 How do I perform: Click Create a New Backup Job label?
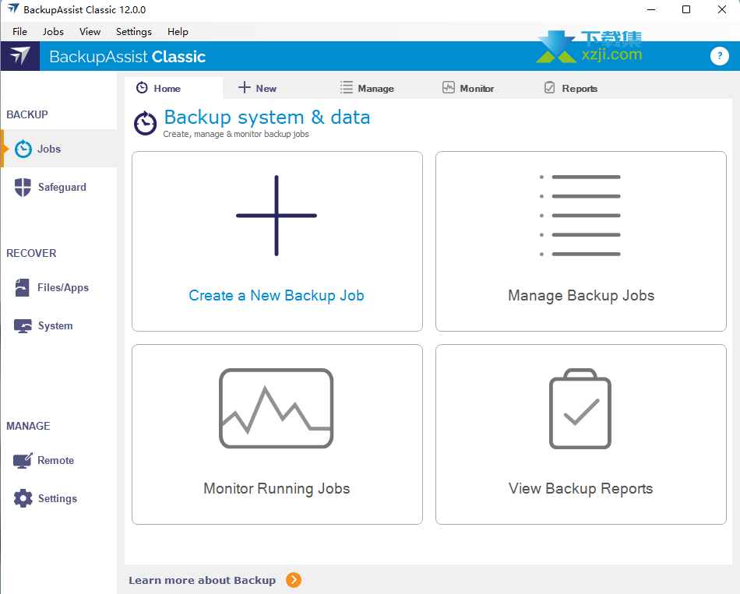pos(277,295)
